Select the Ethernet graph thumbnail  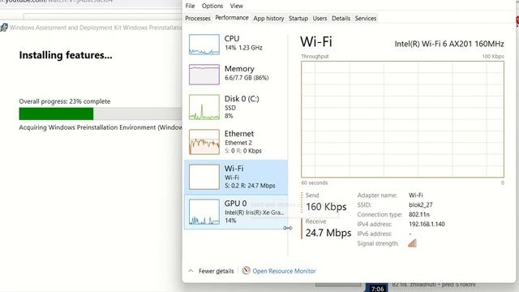[204, 142]
